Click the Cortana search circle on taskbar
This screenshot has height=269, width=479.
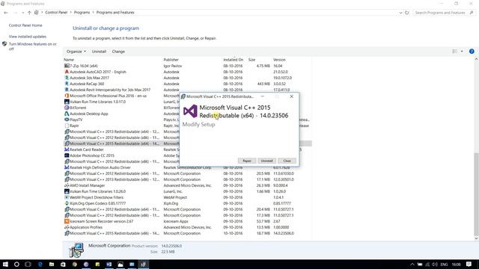coord(16,265)
